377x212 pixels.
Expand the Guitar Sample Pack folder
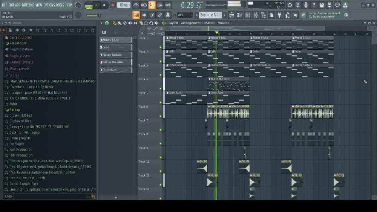pyautogui.click(x=23, y=184)
